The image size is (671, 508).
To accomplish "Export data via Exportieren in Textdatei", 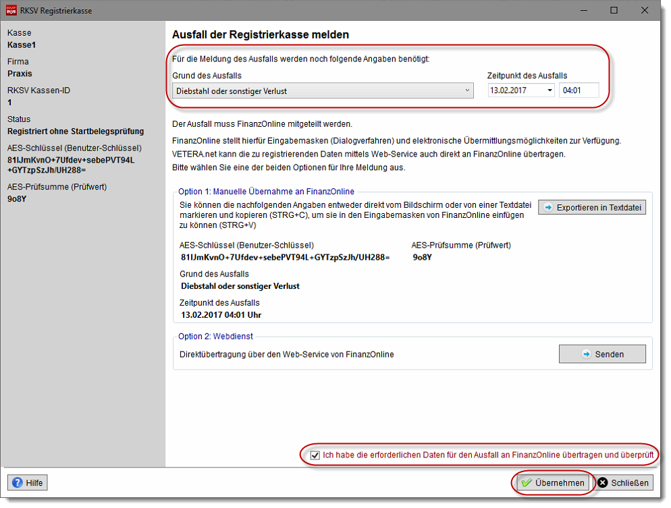I will (x=591, y=207).
